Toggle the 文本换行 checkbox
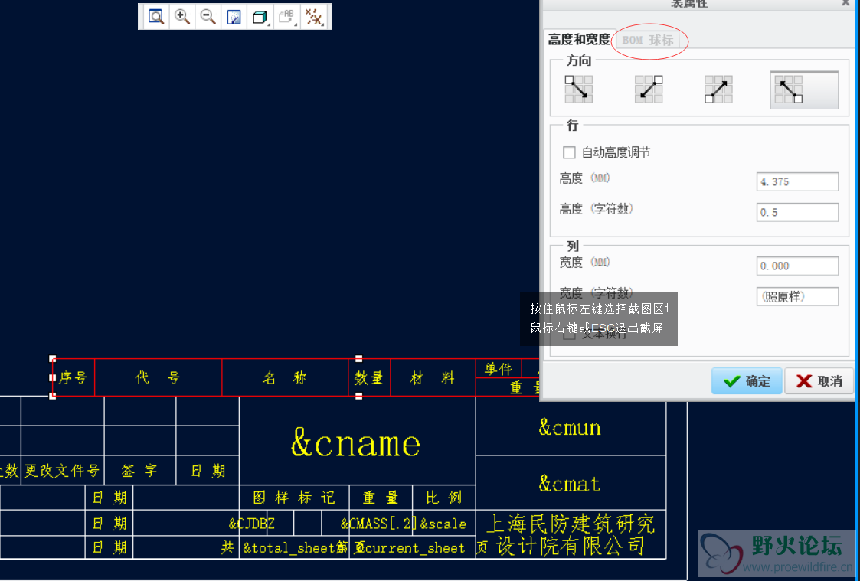Image resolution: width=860 pixels, height=581 pixels. point(569,334)
